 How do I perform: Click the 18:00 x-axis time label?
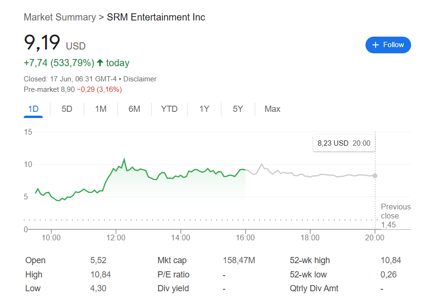click(310, 237)
